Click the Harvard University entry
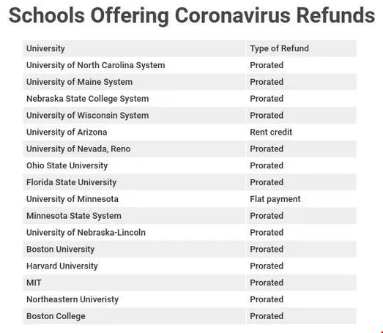Image resolution: width=383 pixels, height=333 pixels. click(62, 266)
